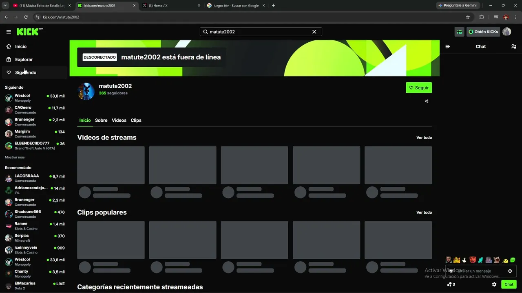The height and width of the screenshot is (293, 522).
Task: Show chat users list icon
Action: coord(513,46)
